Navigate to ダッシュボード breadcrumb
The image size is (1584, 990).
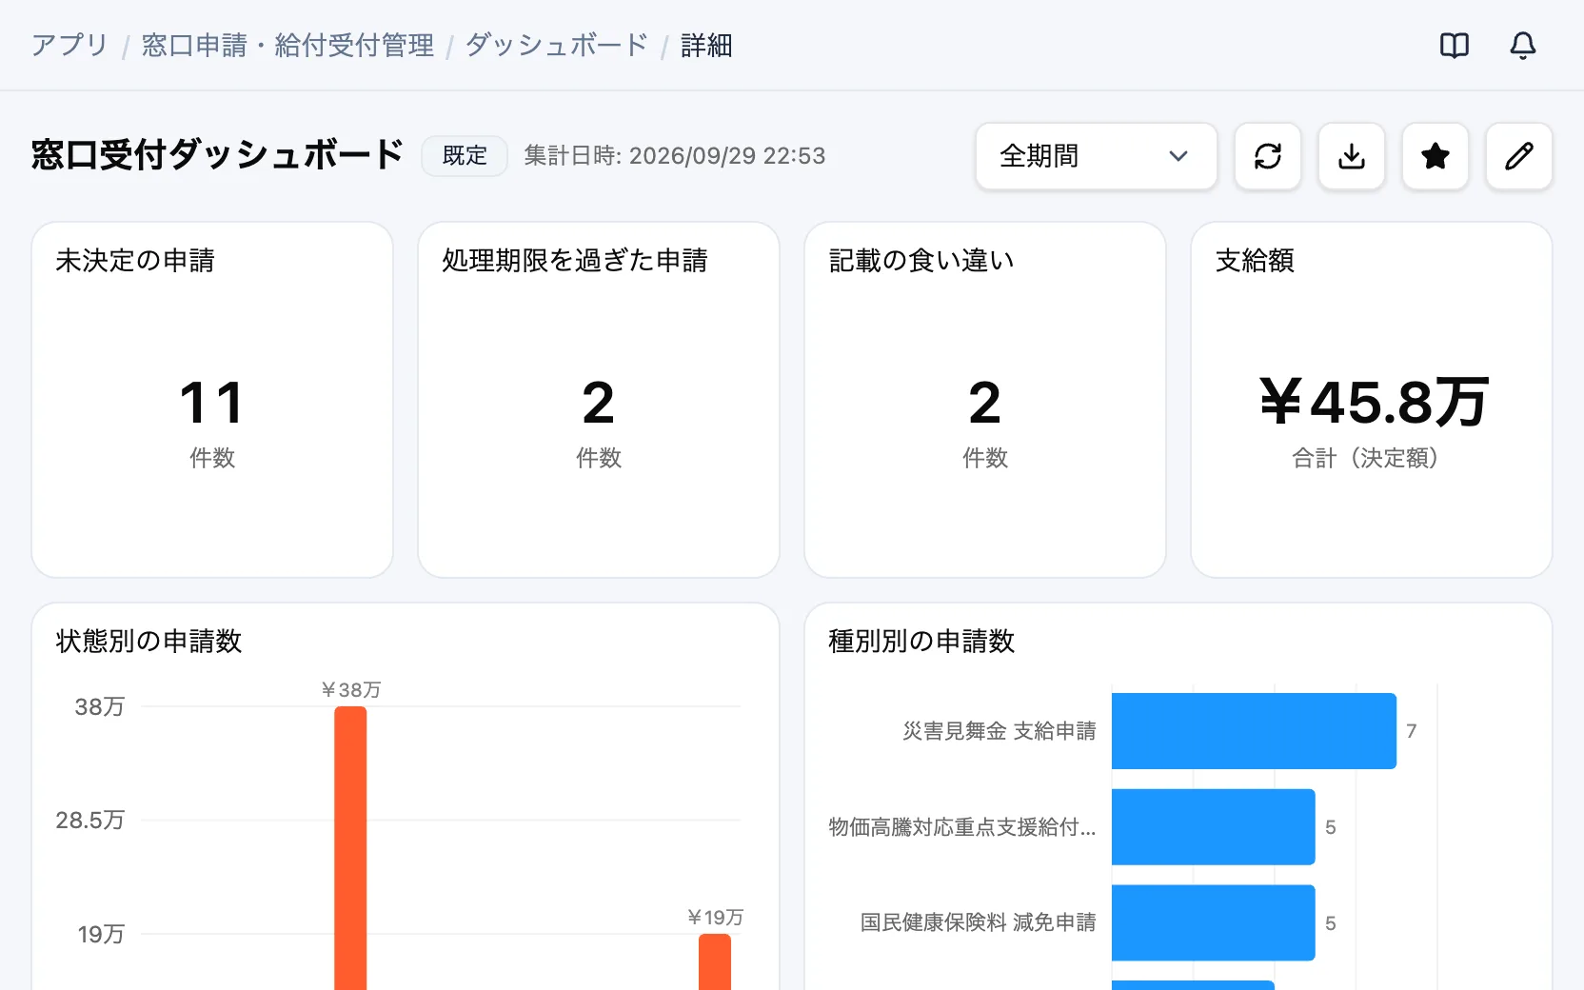(x=557, y=46)
